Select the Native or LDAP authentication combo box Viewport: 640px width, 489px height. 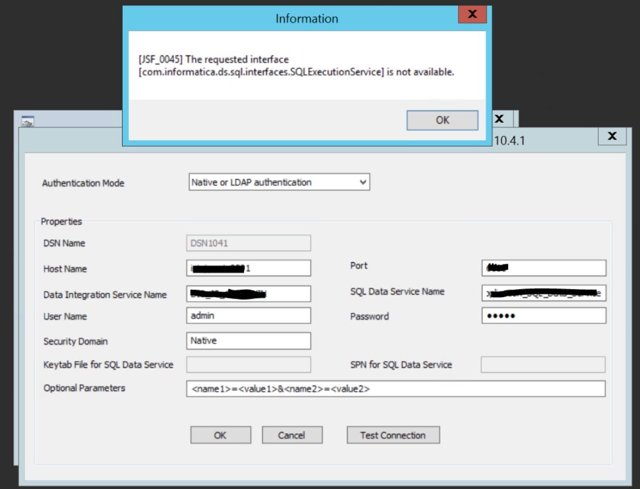click(x=272, y=182)
